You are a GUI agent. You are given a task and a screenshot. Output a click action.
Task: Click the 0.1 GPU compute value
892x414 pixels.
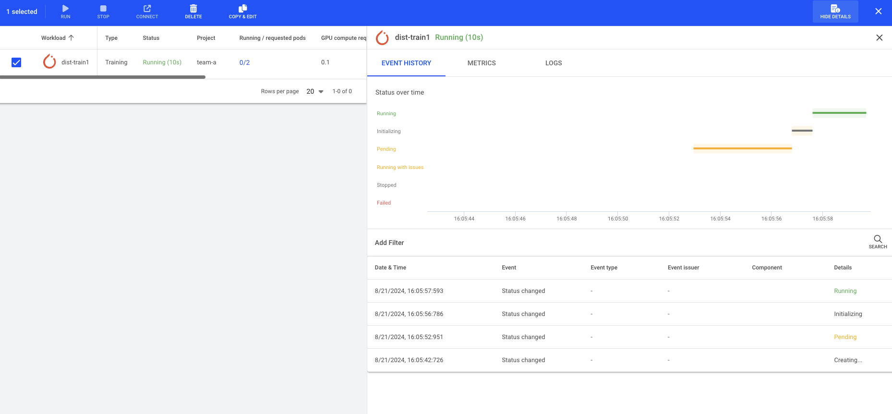(325, 62)
